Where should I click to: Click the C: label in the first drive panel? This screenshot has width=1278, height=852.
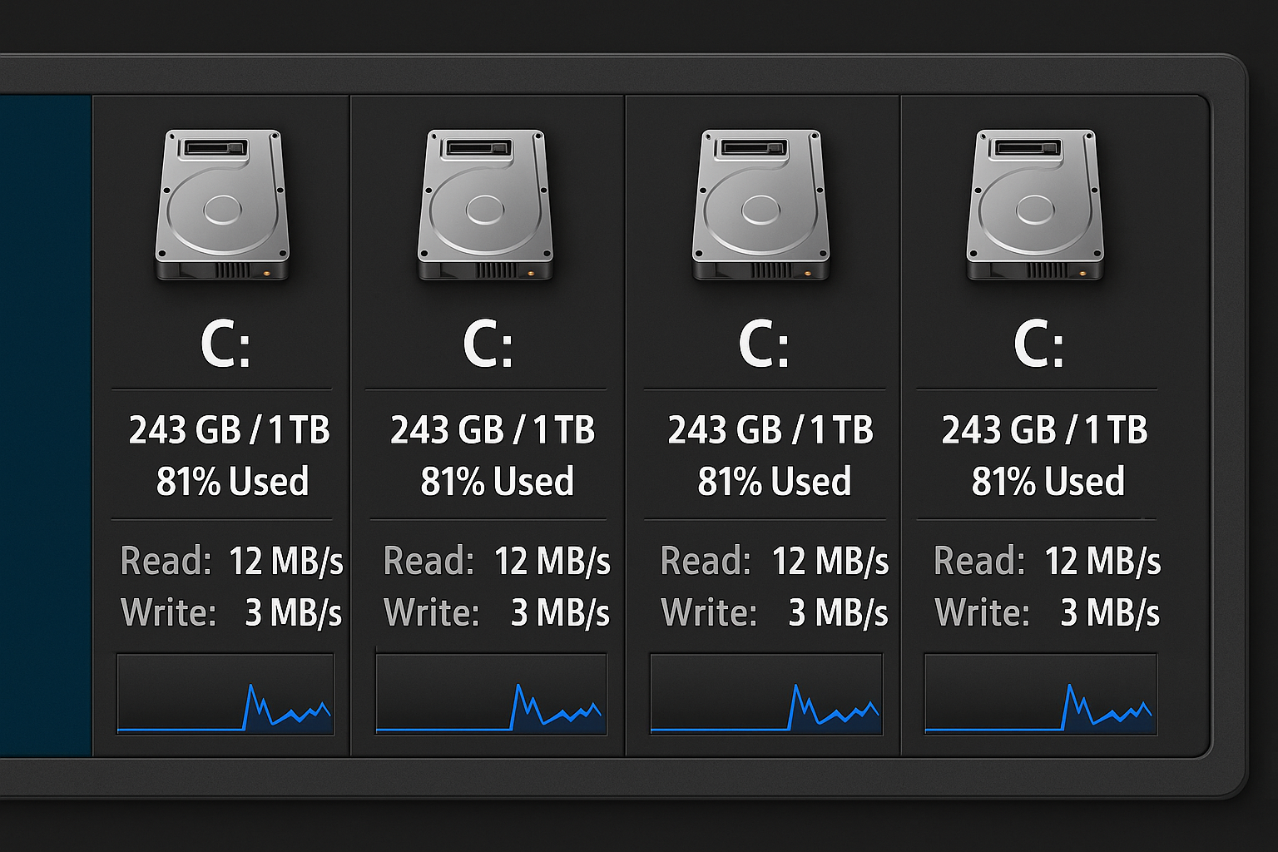[225, 344]
